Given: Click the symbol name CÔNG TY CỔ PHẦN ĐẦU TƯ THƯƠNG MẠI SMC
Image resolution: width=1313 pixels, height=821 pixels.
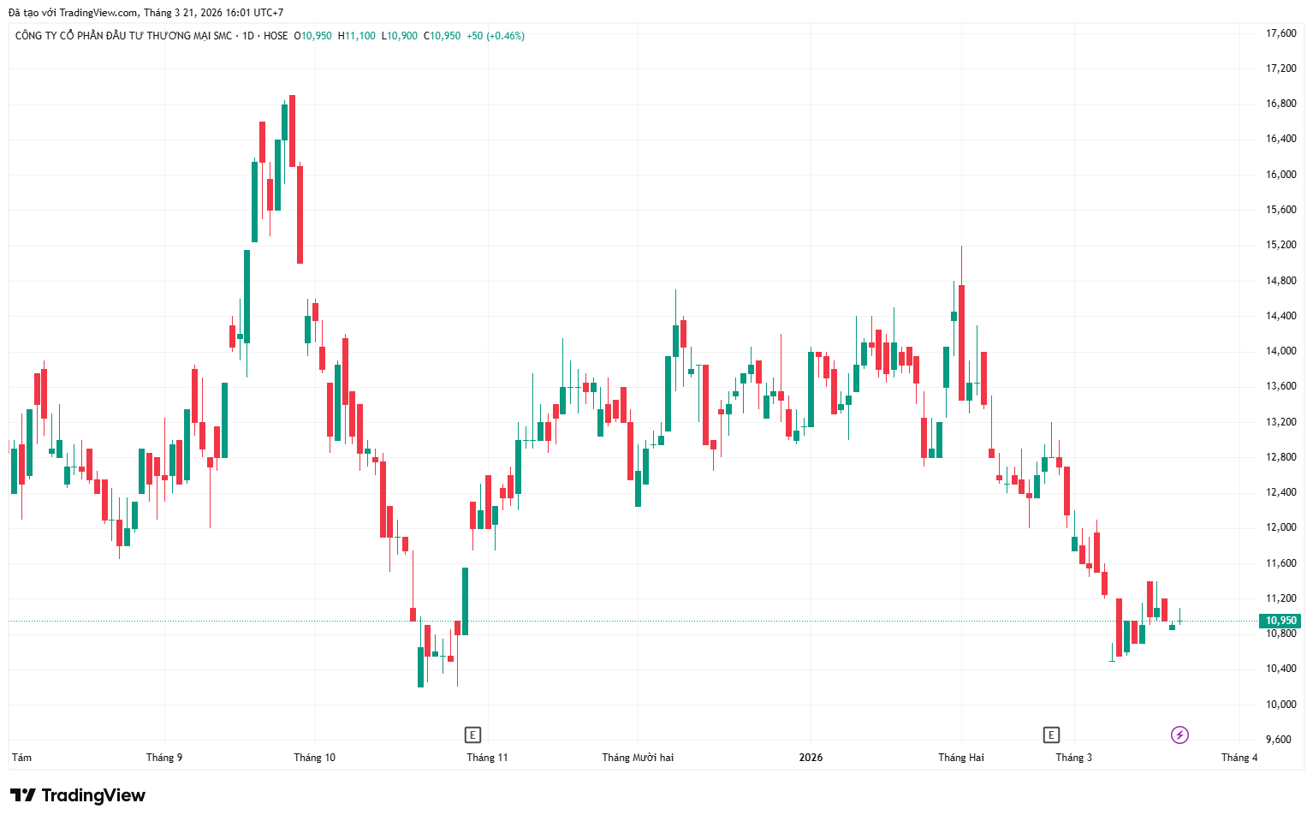Looking at the screenshot, I should [123, 36].
